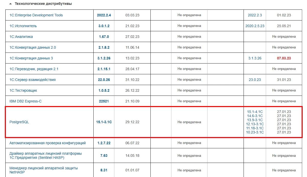Select planned date 01.02.23
The width and height of the screenshot is (307, 177).
click(x=284, y=15)
